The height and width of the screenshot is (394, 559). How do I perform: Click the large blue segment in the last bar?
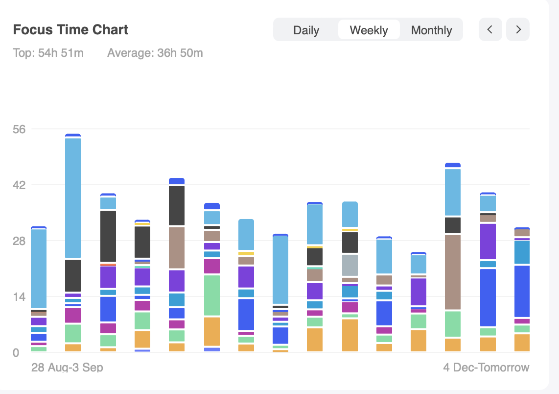(x=522, y=291)
